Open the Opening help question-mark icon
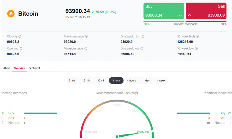This screenshot has width=232, height=139. (21, 48)
